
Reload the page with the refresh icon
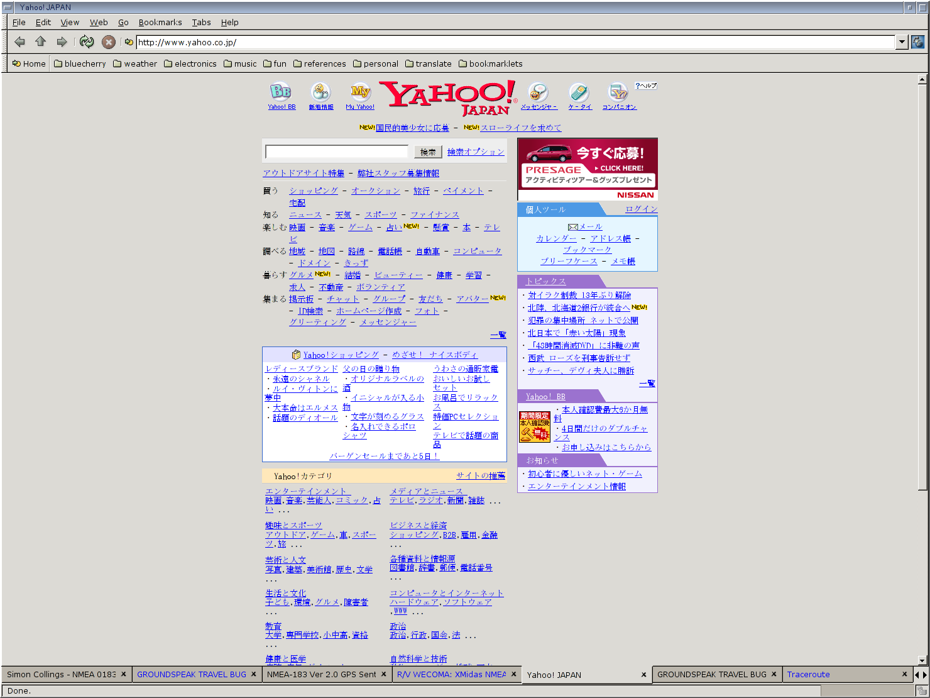click(x=87, y=42)
